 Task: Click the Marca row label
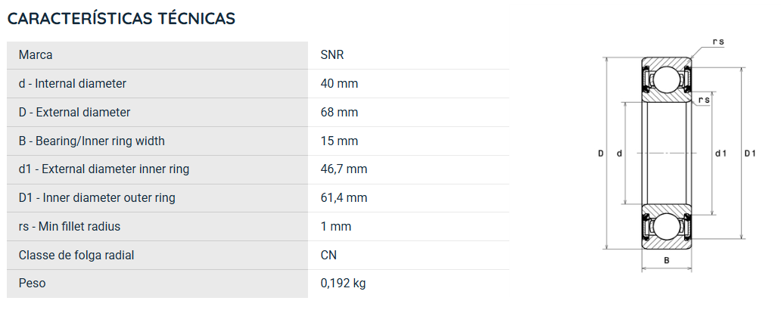coord(36,54)
